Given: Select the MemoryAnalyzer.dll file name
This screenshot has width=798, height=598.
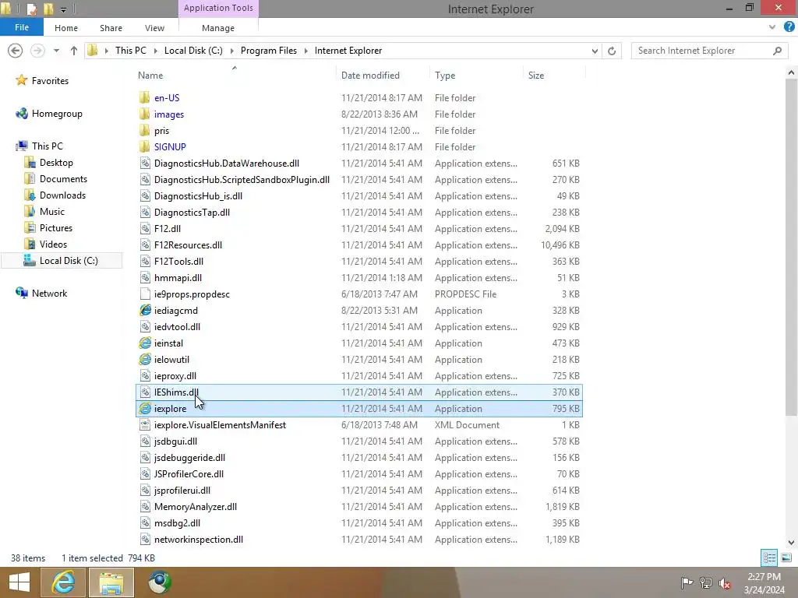Looking at the screenshot, I should 196,506.
